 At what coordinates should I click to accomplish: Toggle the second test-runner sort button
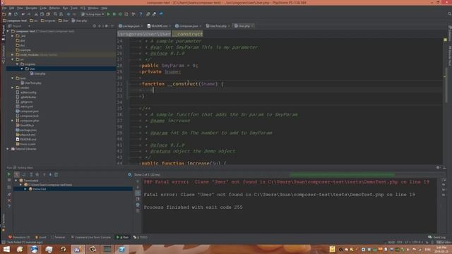pyautogui.click(x=24, y=174)
